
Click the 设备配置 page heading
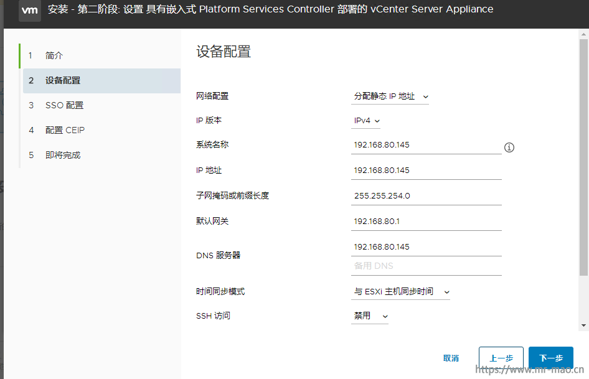click(224, 52)
